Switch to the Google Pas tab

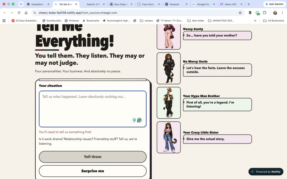[x=203, y=4]
